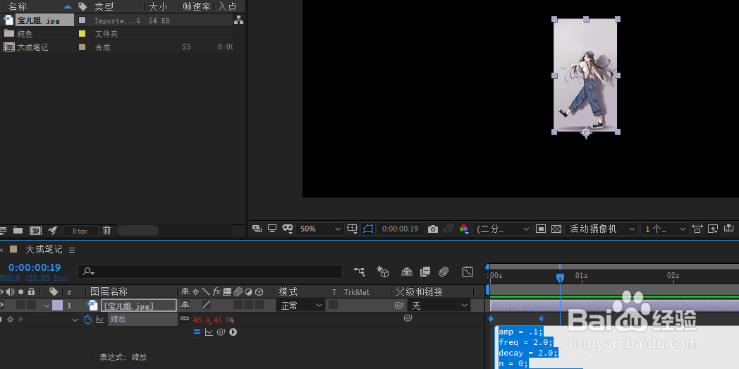The width and height of the screenshot is (739, 369).
Task: Open the 活动摄像机 view dropdown
Action: 602,229
